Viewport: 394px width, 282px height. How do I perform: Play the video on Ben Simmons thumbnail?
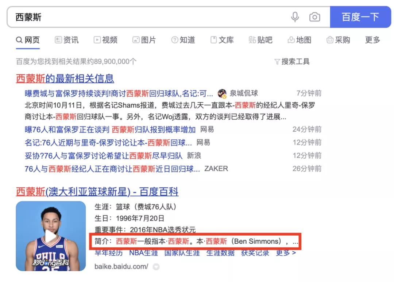(x=50, y=236)
